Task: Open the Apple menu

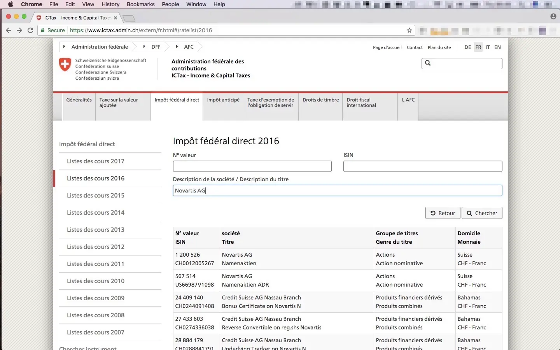Action: (10, 4)
